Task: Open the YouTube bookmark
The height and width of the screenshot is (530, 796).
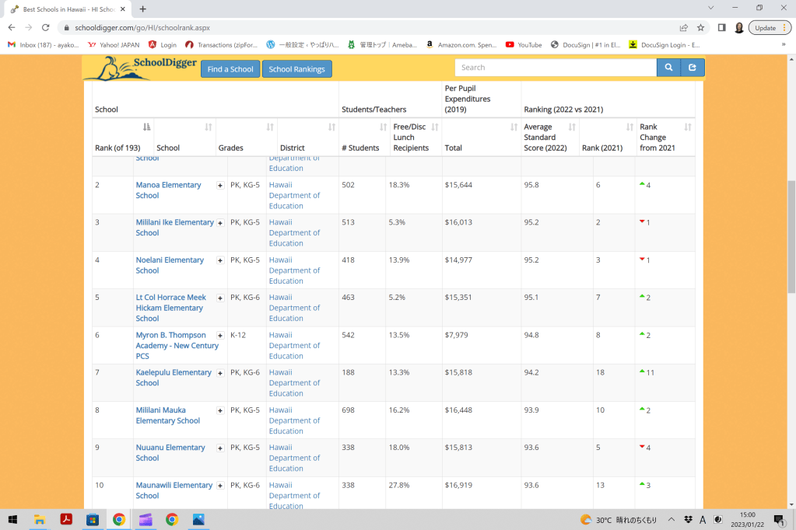Action: point(524,45)
